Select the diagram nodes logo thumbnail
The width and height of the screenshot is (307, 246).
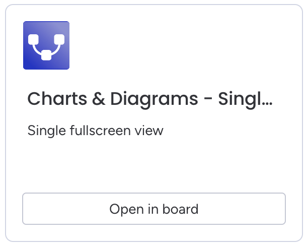(46, 45)
